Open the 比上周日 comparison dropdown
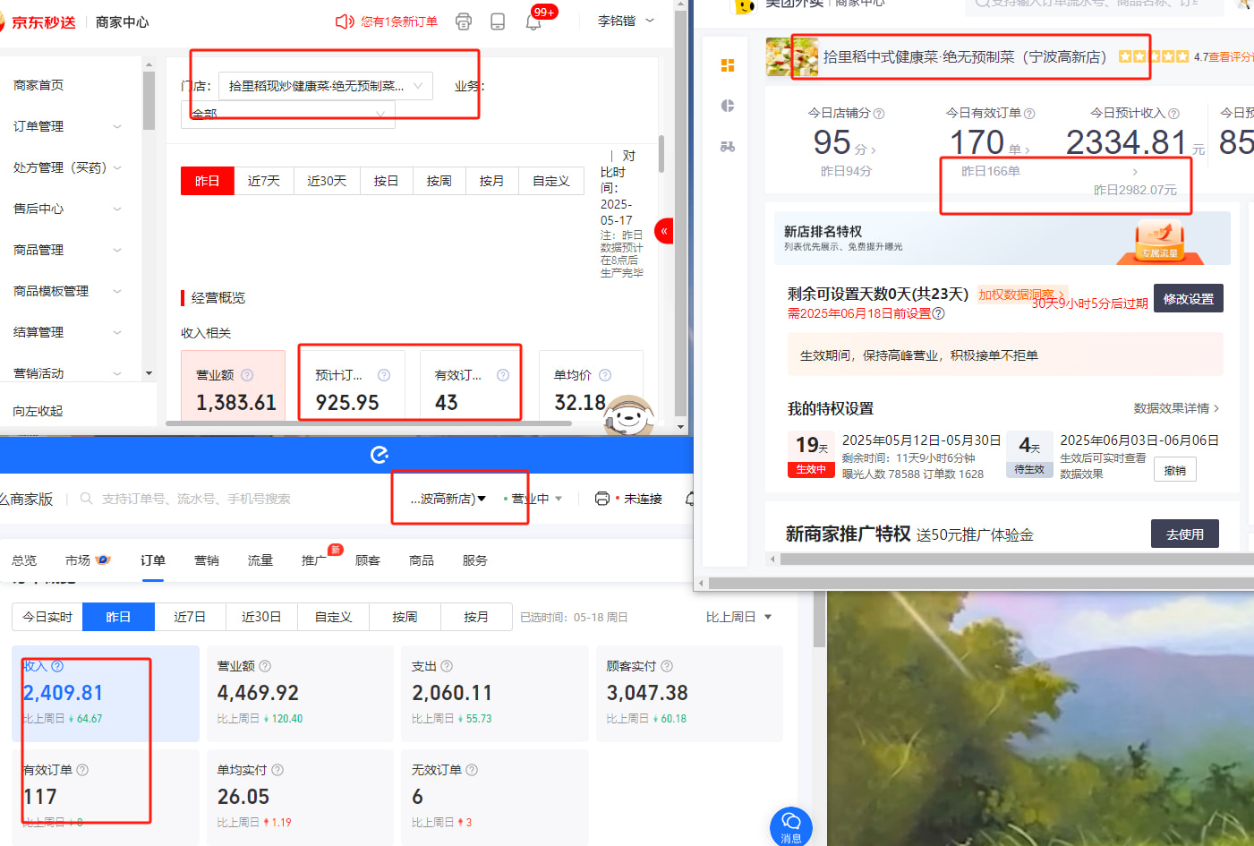The width and height of the screenshot is (1254, 846). (738, 617)
